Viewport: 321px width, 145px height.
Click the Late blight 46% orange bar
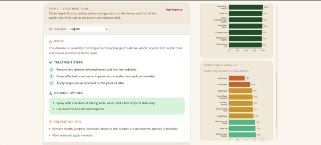pyautogui.click(x=237, y=78)
